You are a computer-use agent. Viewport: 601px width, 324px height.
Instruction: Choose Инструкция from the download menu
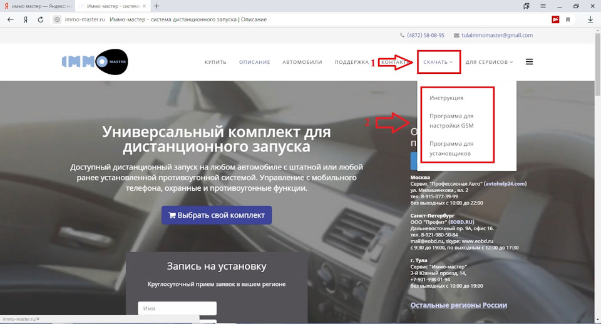(446, 98)
